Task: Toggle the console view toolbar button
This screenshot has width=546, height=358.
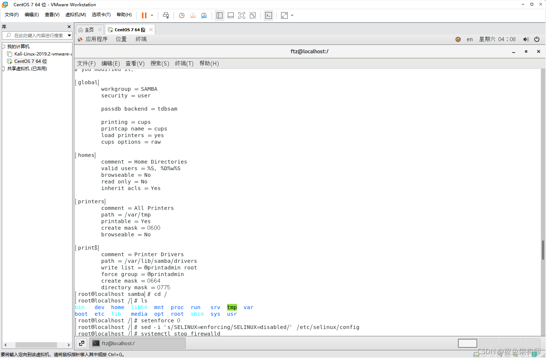Action: pyautogui.click(x=269, y=15)
